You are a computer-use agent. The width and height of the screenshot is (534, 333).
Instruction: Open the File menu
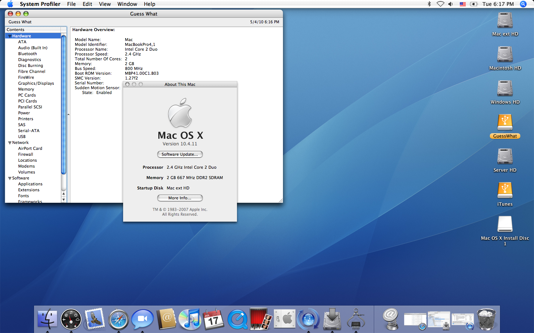[x=72, y=4]
